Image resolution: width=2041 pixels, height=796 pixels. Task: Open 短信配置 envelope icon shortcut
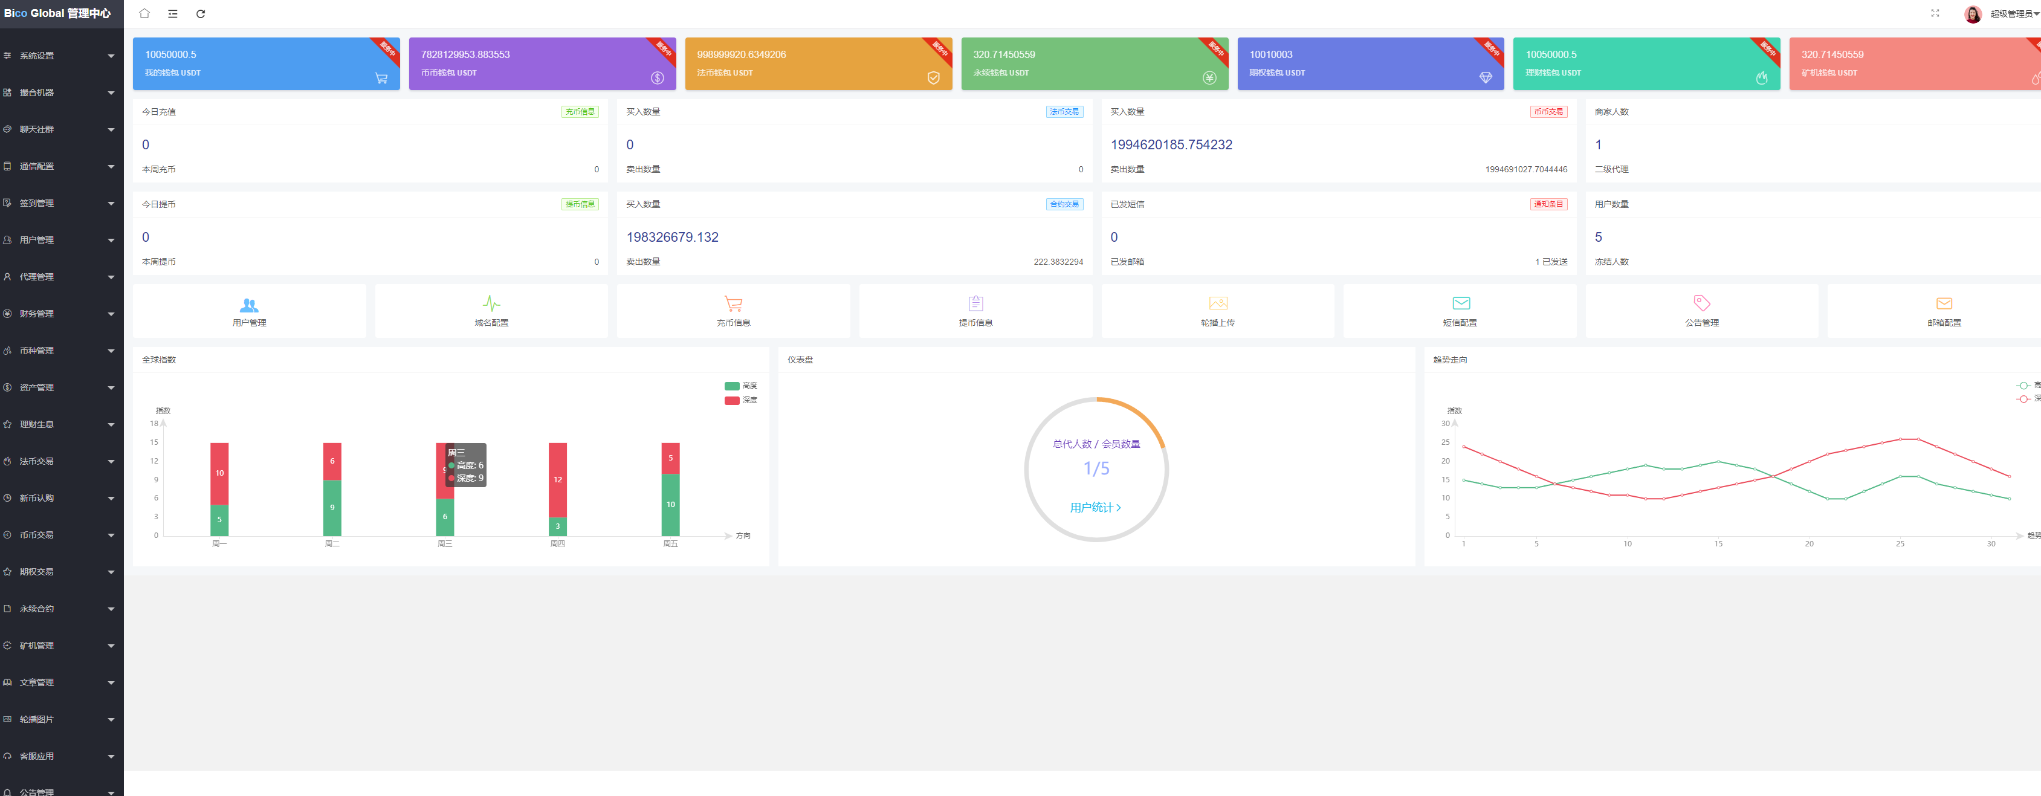(1460, 311)
